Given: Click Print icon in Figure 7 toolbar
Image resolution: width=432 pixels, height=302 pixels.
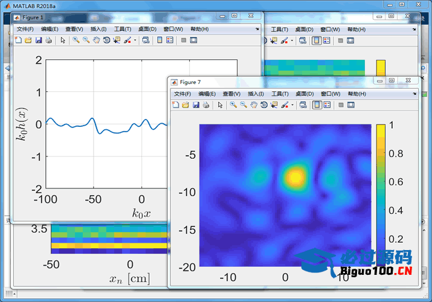Looking at the screenshot, I should tap(206, 105).
